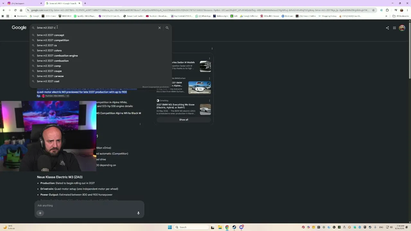The image size is (411, 231).
Task: Open more options for the BMW Durham video result
Action: pos(209,78)
